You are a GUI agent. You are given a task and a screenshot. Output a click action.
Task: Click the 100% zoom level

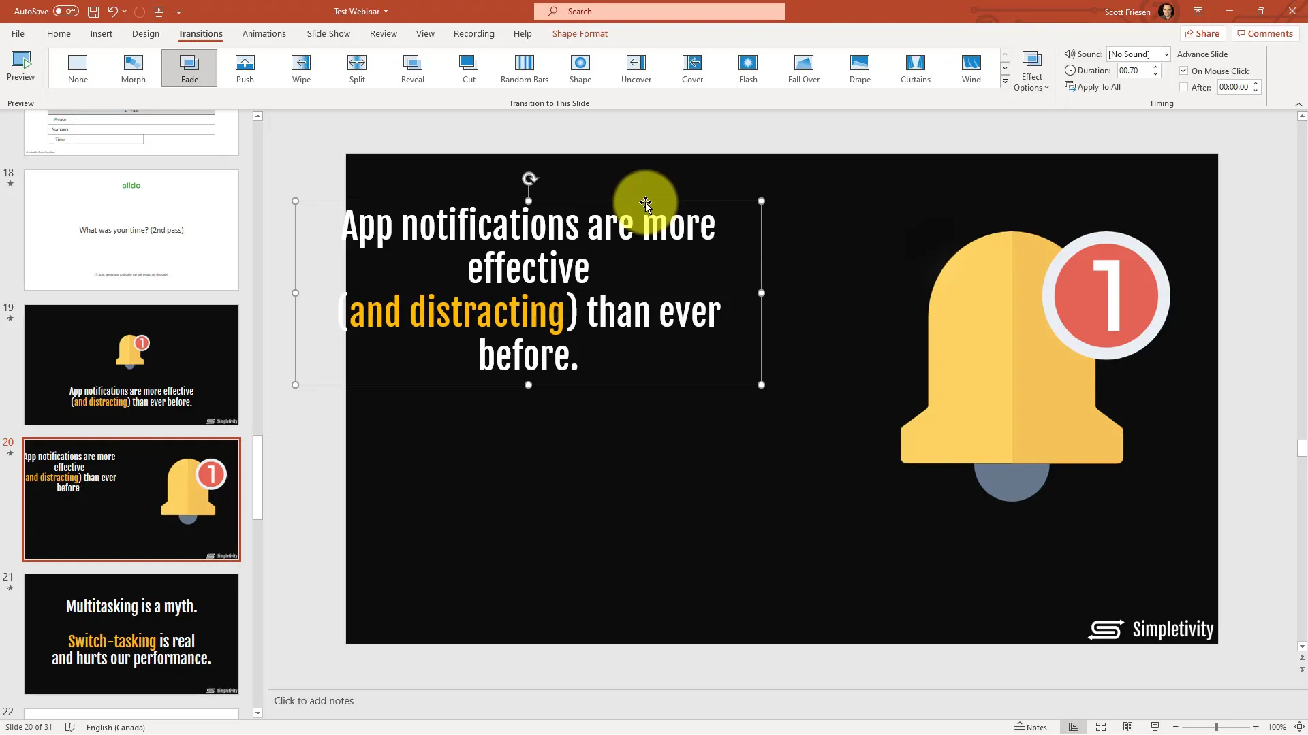point(1277,727)
